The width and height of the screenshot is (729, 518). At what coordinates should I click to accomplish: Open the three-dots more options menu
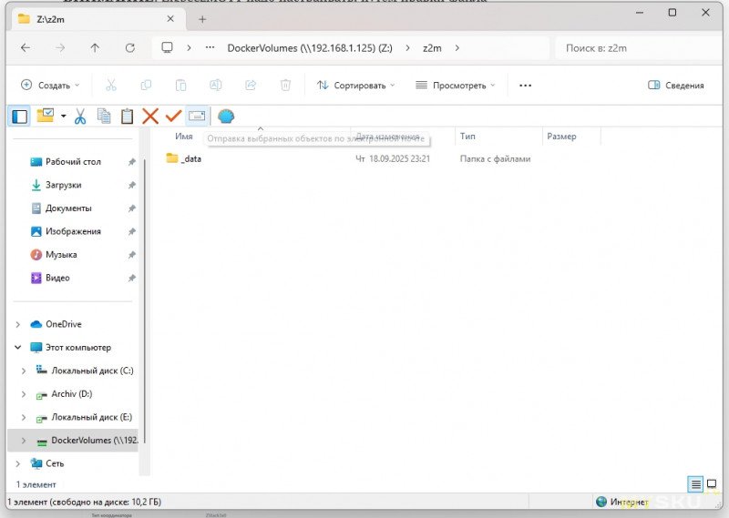pyautogui.click(x=525, y=86)
